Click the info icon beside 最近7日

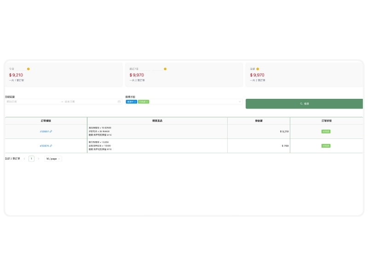(x=165, y=69)
